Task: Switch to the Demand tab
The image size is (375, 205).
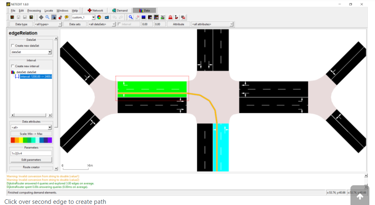Action: coord(120,10)
